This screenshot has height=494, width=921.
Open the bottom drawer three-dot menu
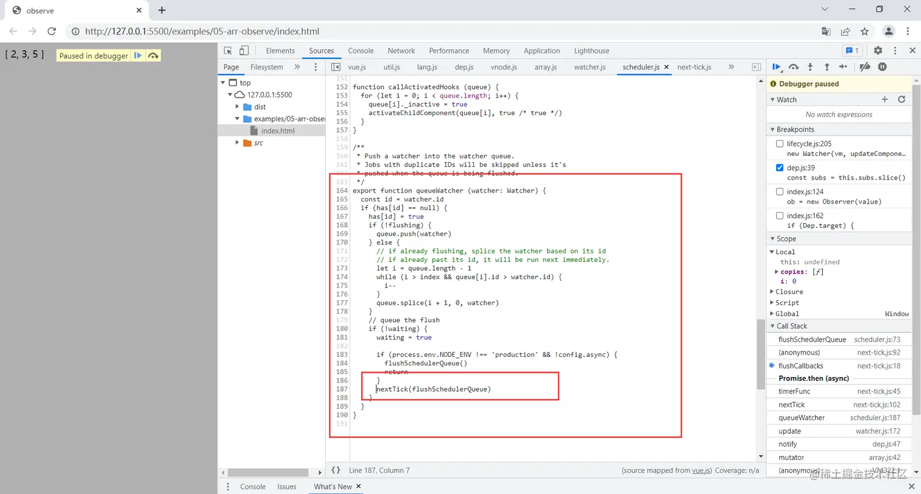pyautogui.click(x=228, y=487)
